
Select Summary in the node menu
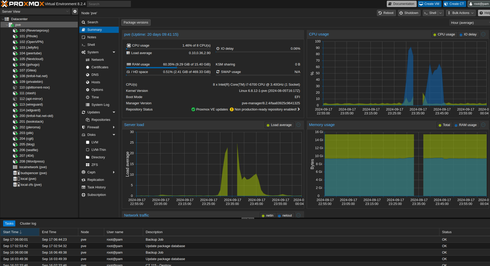99,30
